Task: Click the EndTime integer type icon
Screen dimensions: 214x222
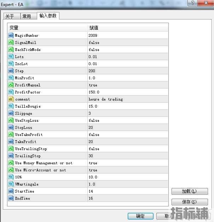Action: (11, 198)
